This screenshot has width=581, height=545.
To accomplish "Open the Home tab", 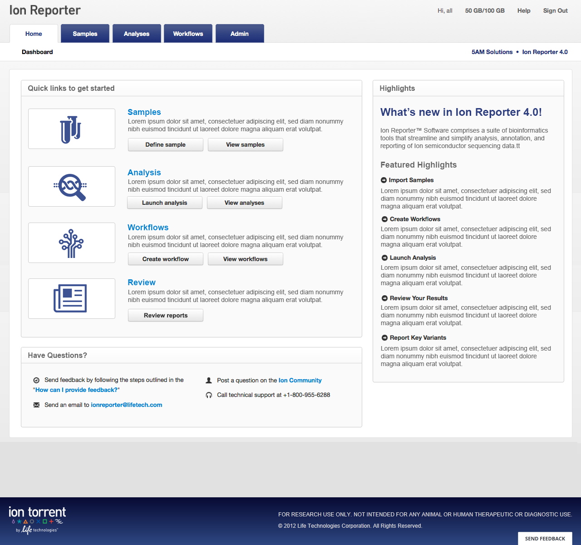I will tap(34, 34).
